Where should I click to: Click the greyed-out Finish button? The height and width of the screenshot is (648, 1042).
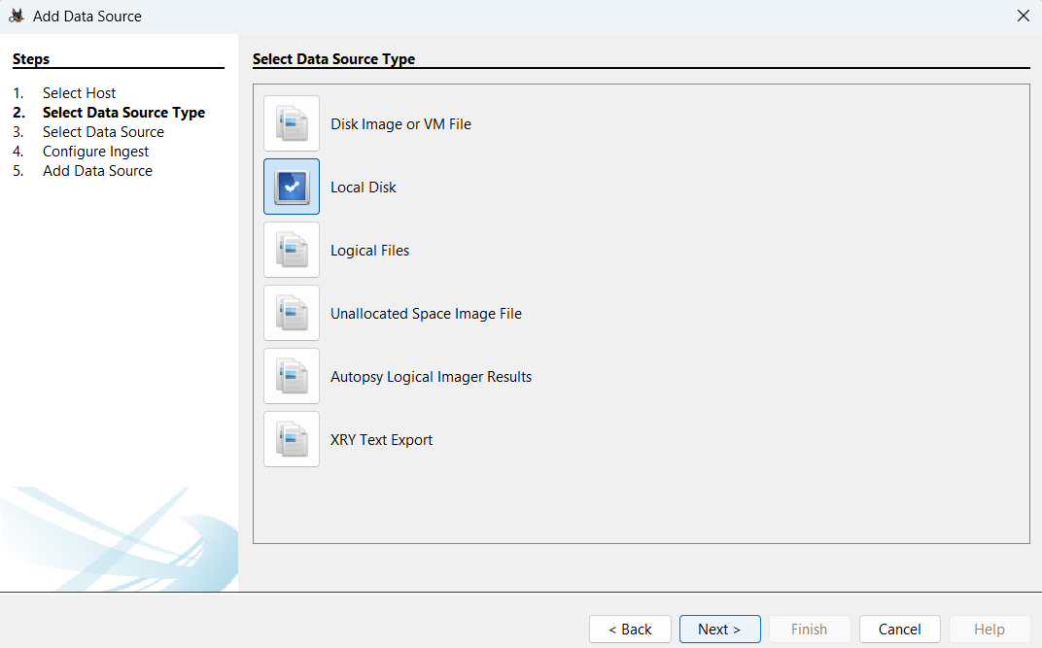[x=809, y=630]
